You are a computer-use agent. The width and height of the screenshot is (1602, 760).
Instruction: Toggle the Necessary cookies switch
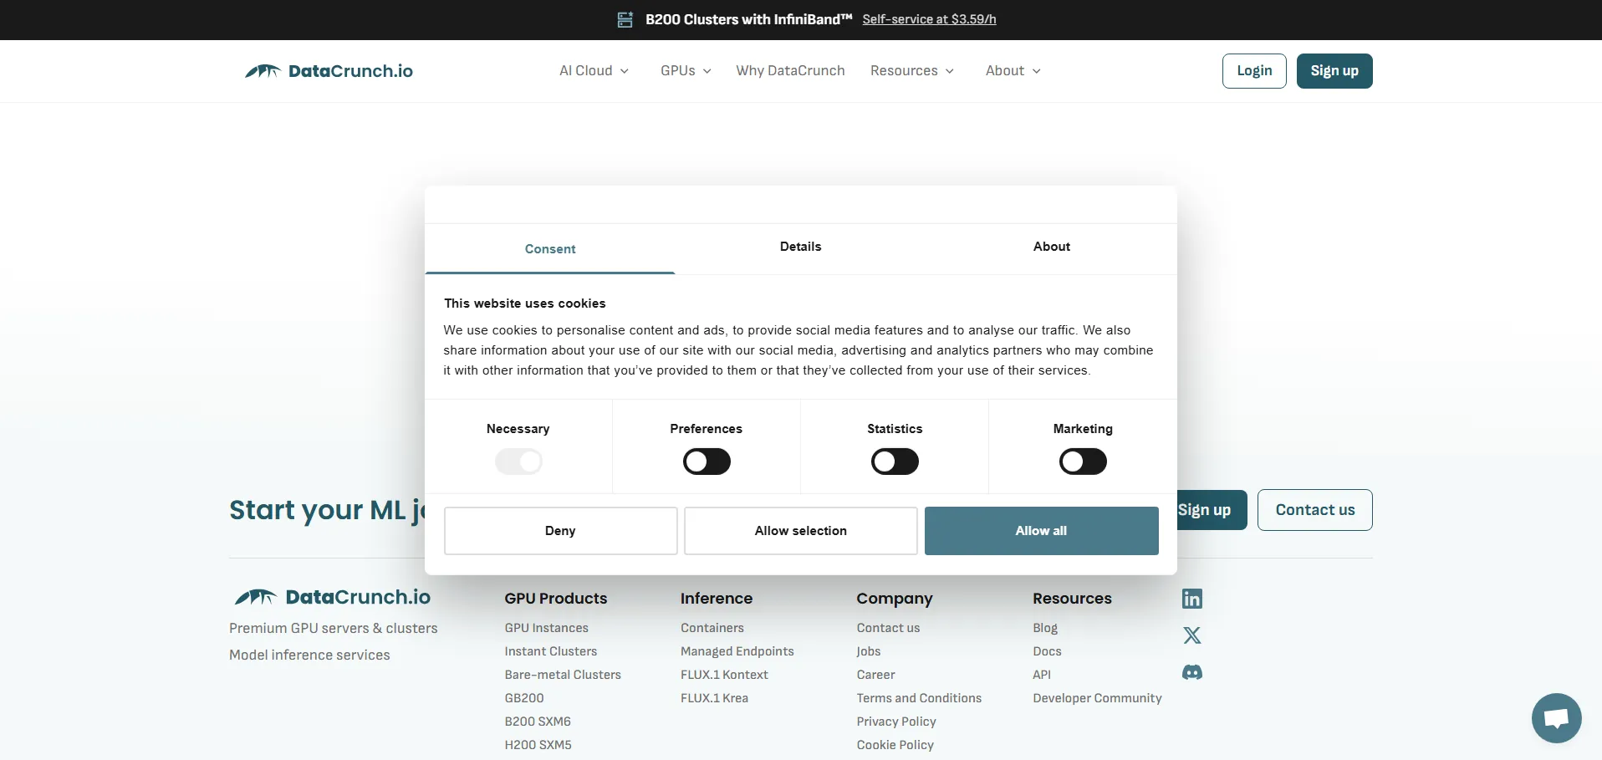click(x=518, y=462)
